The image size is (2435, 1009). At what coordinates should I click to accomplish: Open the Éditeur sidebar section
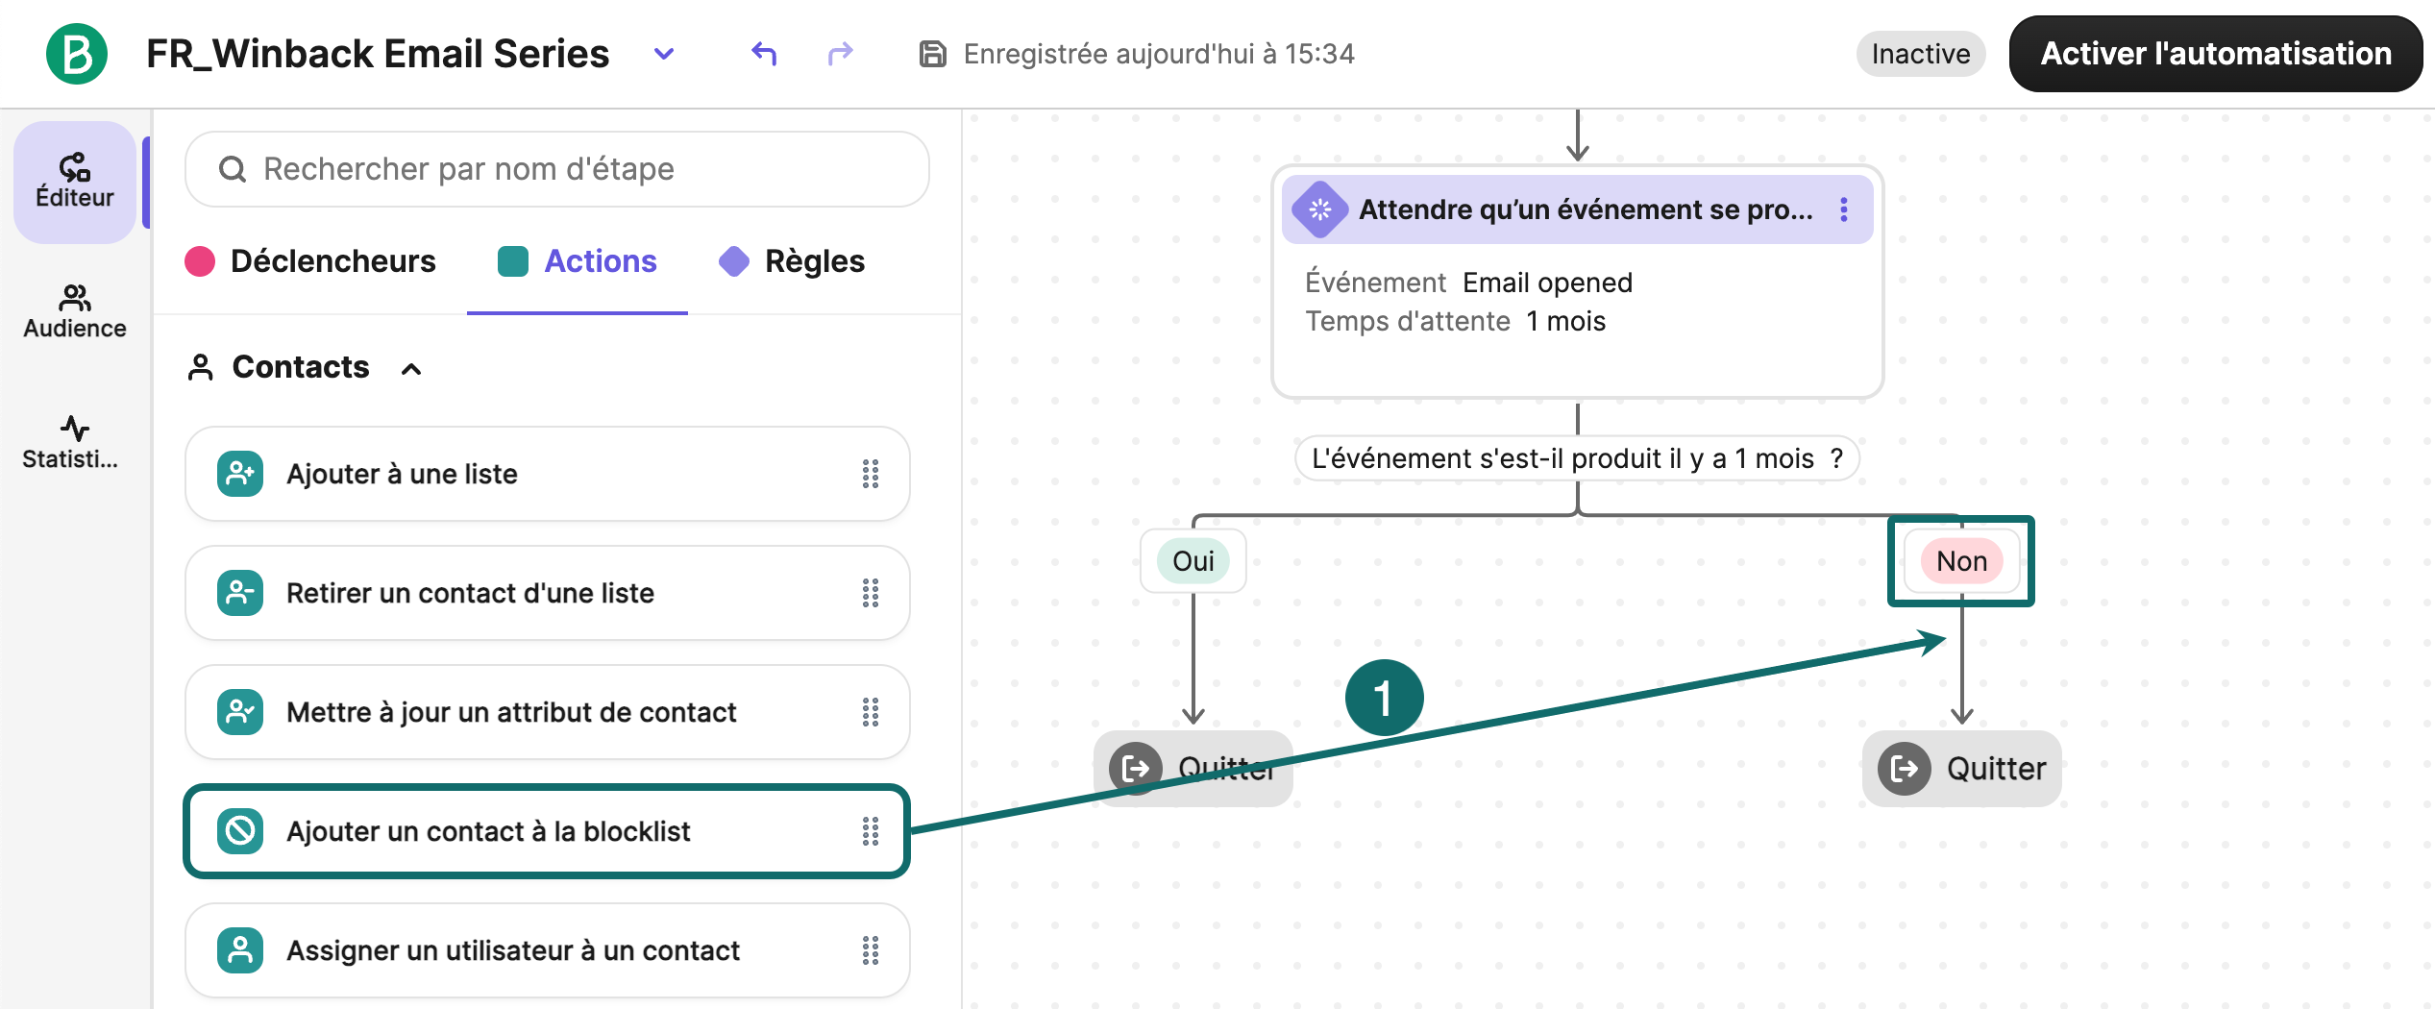click(75, 181)
